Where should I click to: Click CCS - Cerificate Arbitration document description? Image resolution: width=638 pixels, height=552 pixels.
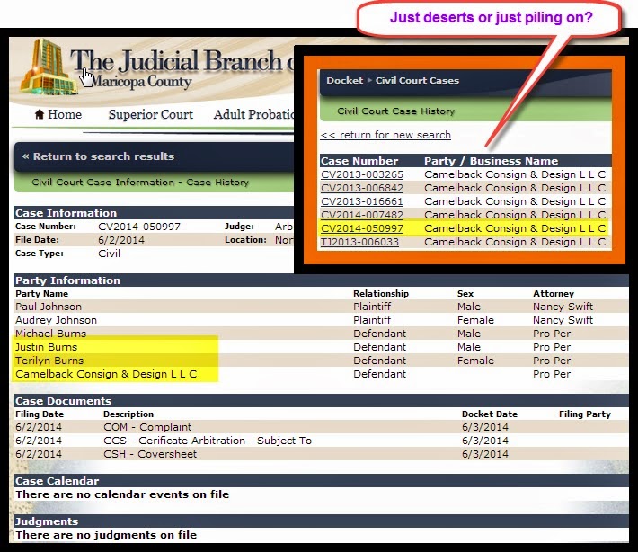click(x=208, y=441)
